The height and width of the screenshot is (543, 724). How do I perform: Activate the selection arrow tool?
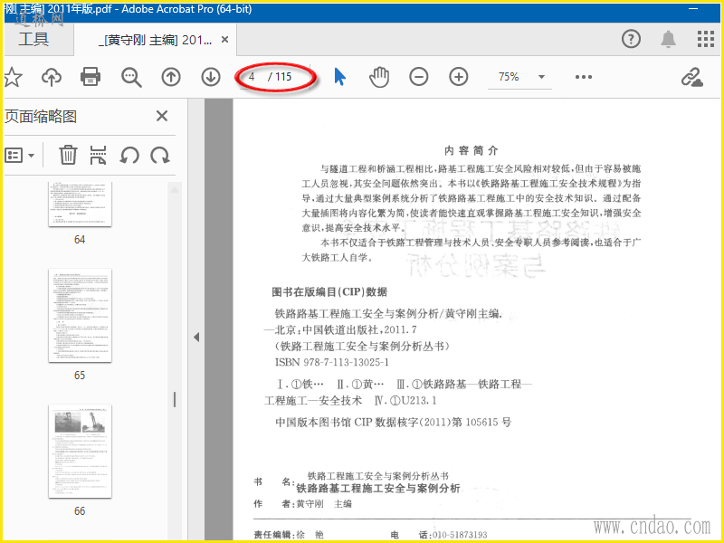tap(340, 77)
